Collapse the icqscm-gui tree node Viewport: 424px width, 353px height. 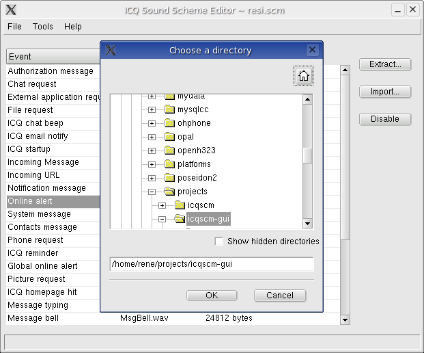click(162, 219)
